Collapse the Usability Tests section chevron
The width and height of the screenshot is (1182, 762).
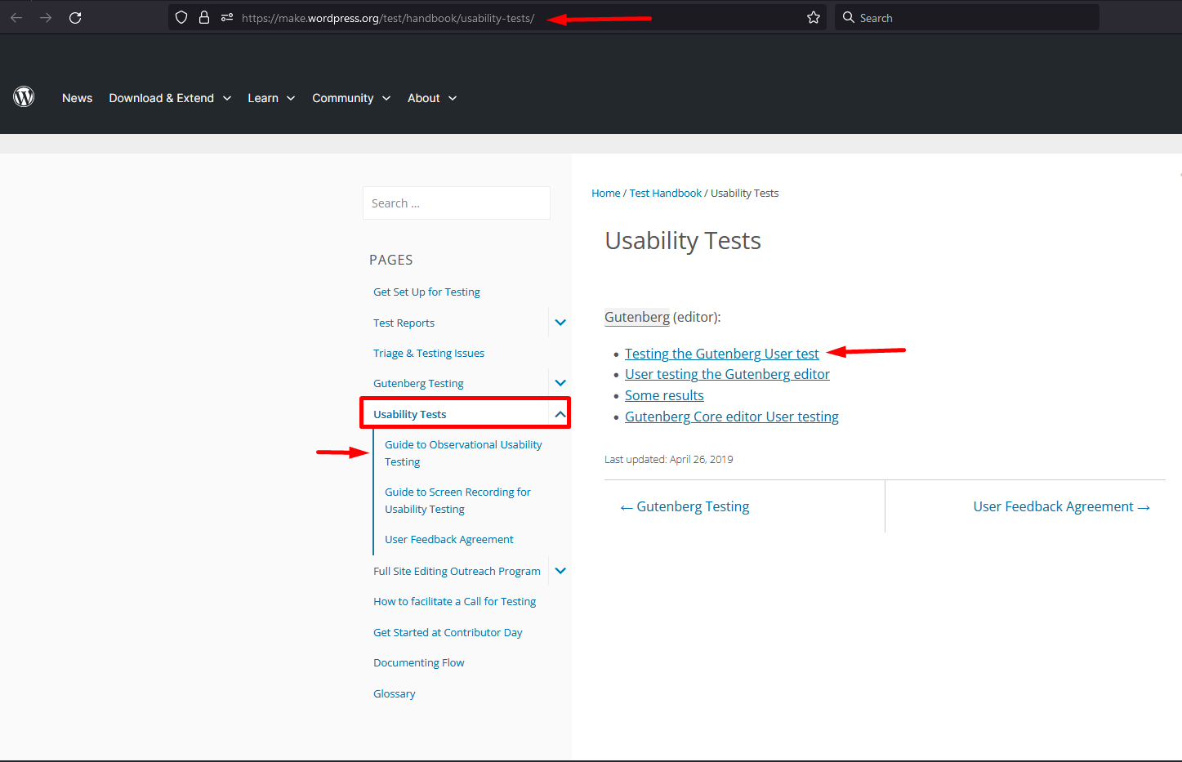coord(560,414)
